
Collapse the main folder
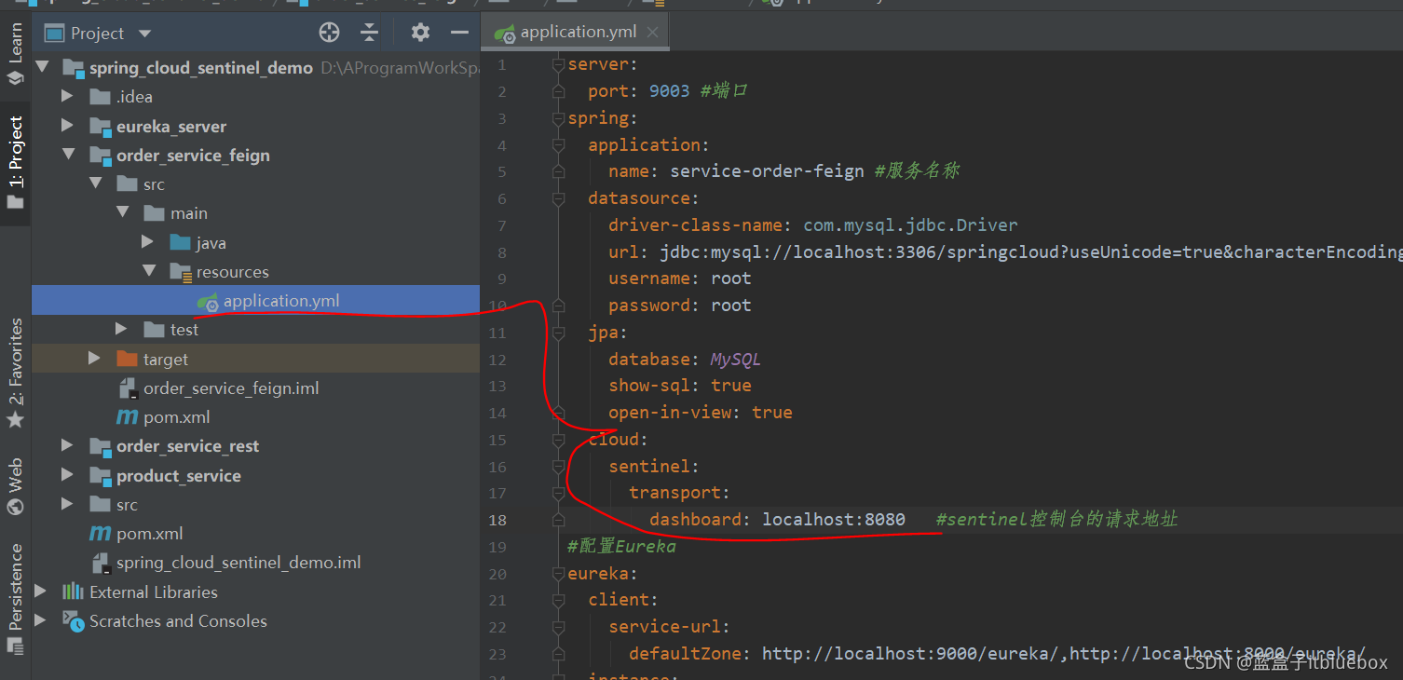123,212
